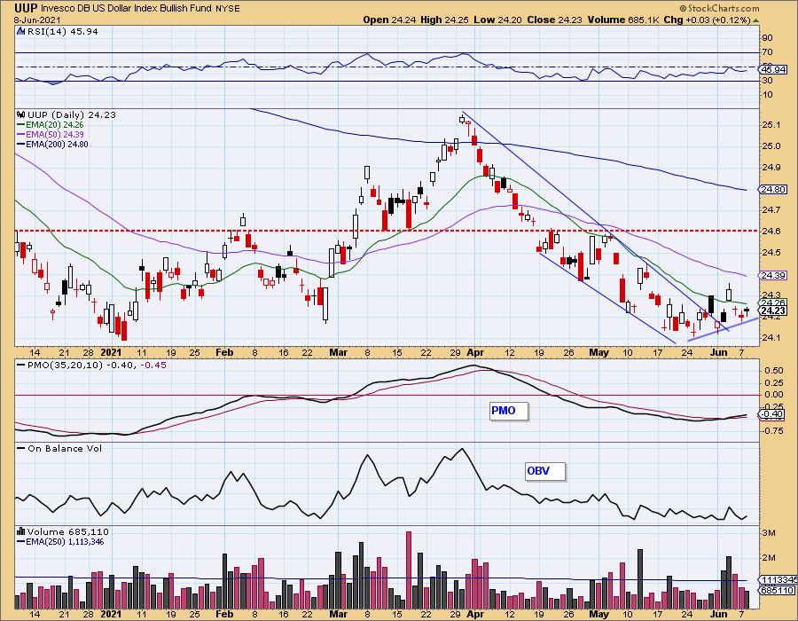Click the Apr label under the price panel
798x621 pixels.
[x=475, y=352]
